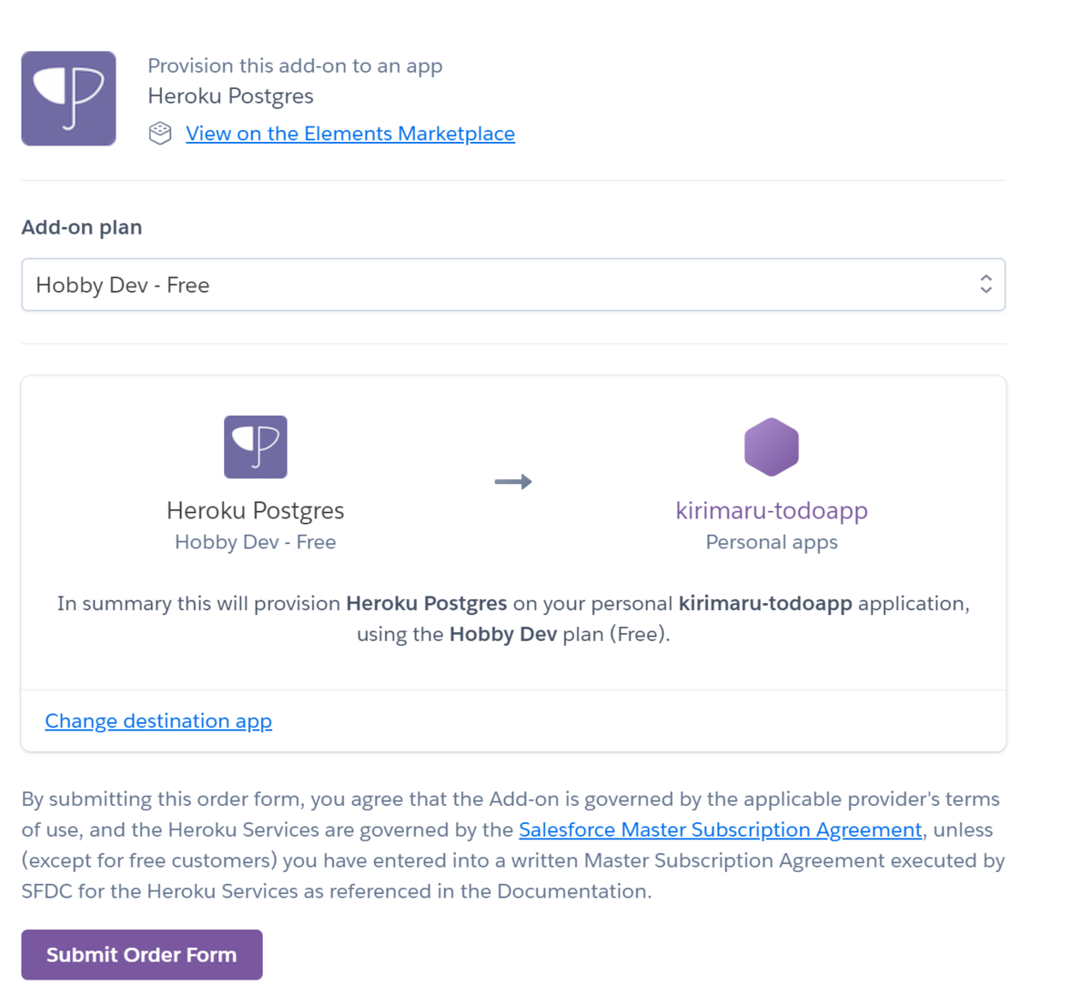Click the large Heroku Postgres logo
This screenshot has width=1092, height=995.
coord(68,98)
